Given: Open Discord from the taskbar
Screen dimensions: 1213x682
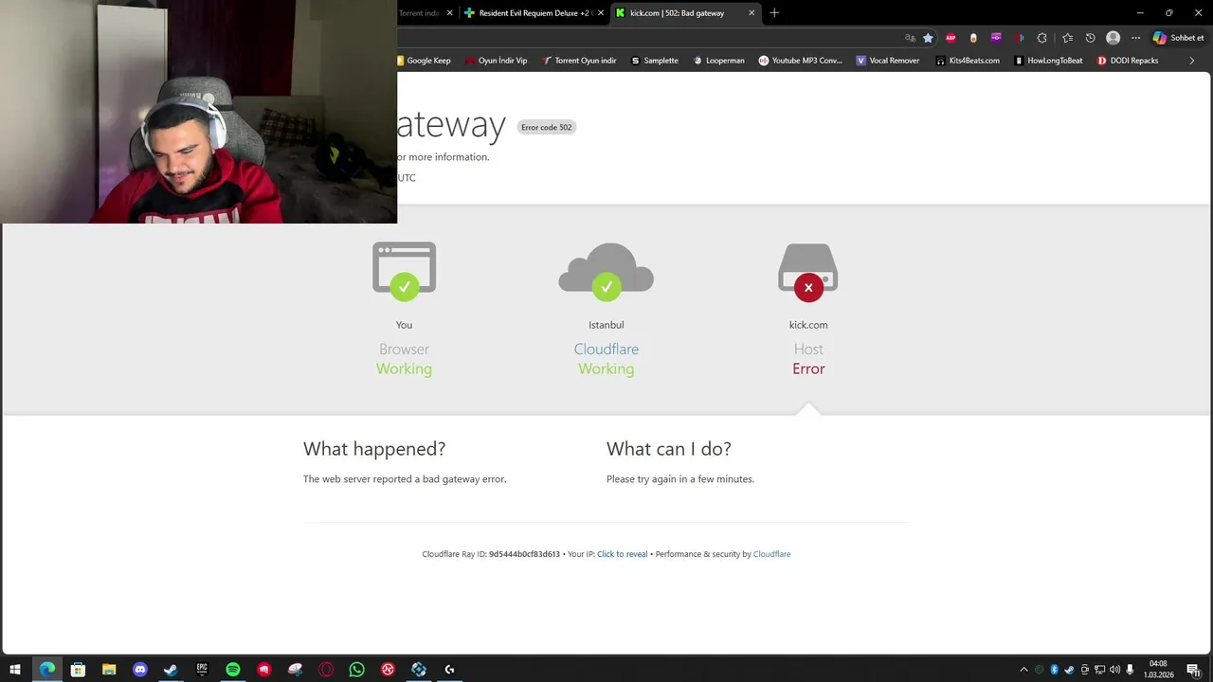Looking at the screenshot, I should (140, 670).
